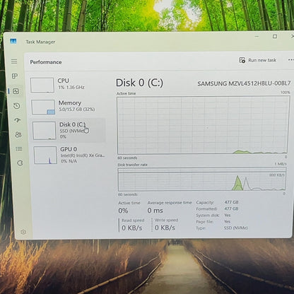294x294 pixels.
Task: Open Task Manager settings gear
Action: 23,232
